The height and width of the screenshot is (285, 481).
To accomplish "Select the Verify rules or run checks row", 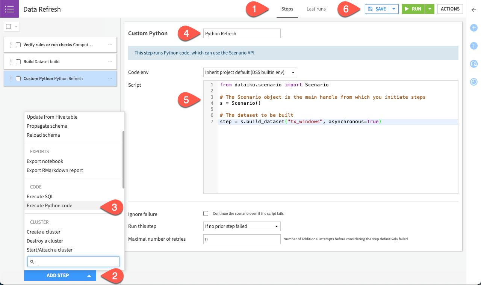I will 60,45.
